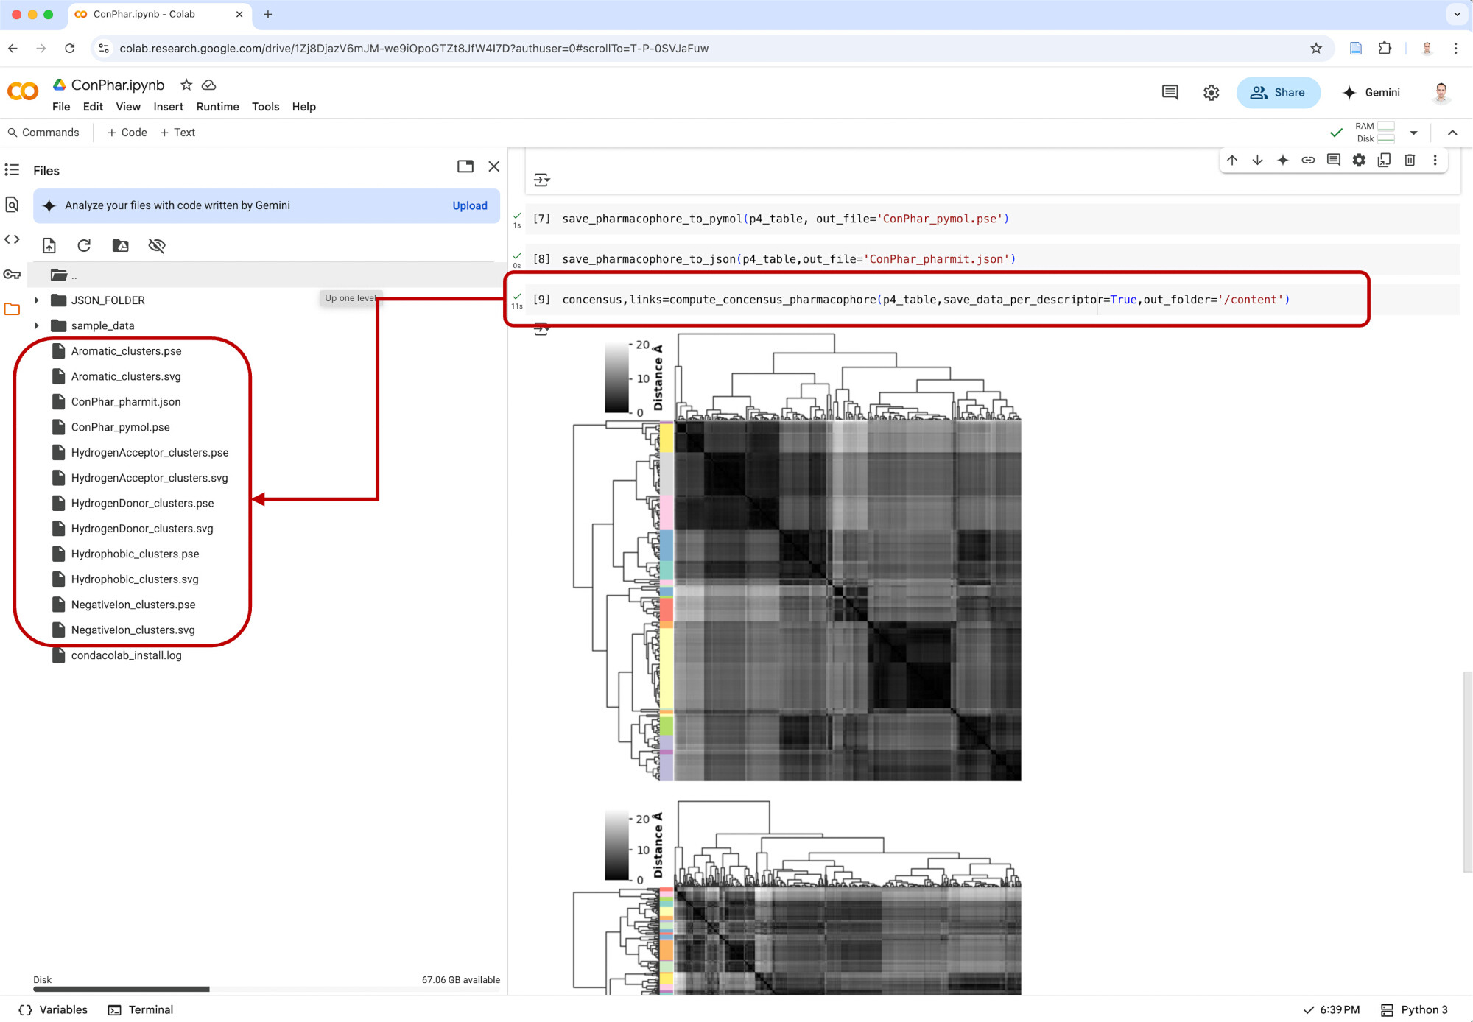Open the Commands palette
This screenshot has width=1473, height=1022.
[43, 133]
